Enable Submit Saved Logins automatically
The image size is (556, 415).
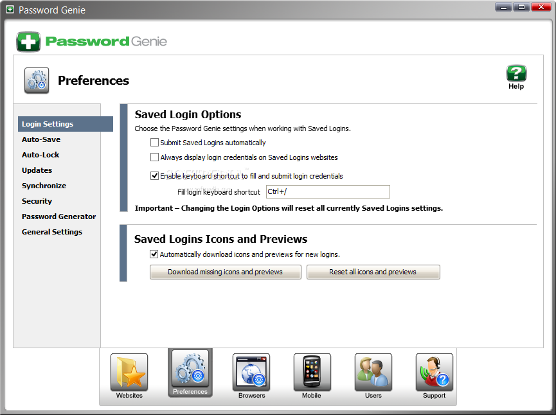pyautogui.click(x=154, y=143)
